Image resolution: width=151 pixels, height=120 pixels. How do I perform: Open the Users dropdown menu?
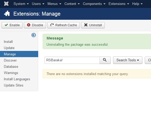(x=38, y=4)
